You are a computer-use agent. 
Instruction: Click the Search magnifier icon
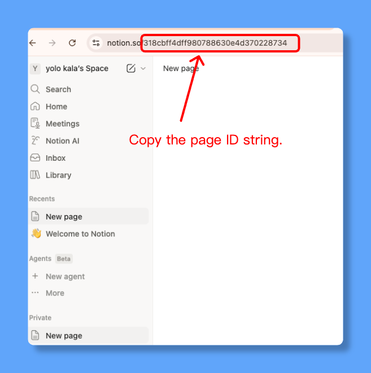35,89
